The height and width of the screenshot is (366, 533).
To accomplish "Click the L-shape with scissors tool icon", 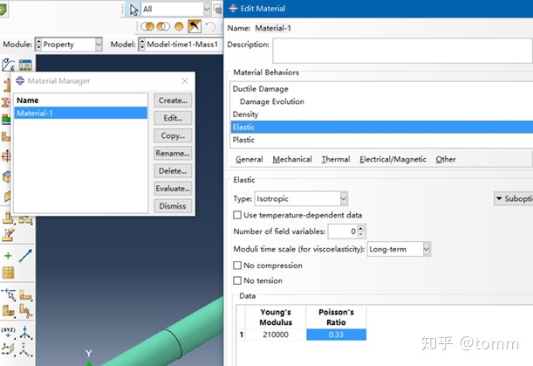I will point(25,310).
